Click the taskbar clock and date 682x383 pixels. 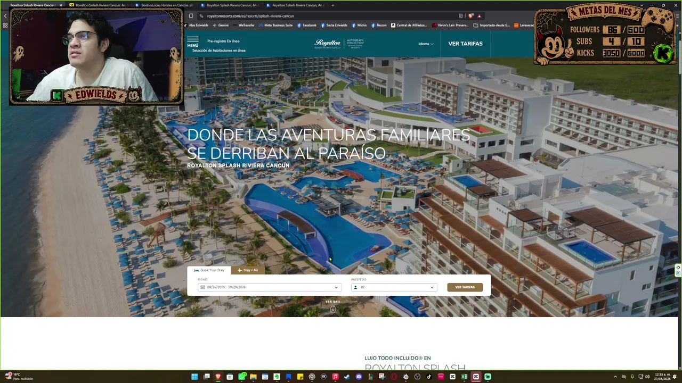pos(663,377)
